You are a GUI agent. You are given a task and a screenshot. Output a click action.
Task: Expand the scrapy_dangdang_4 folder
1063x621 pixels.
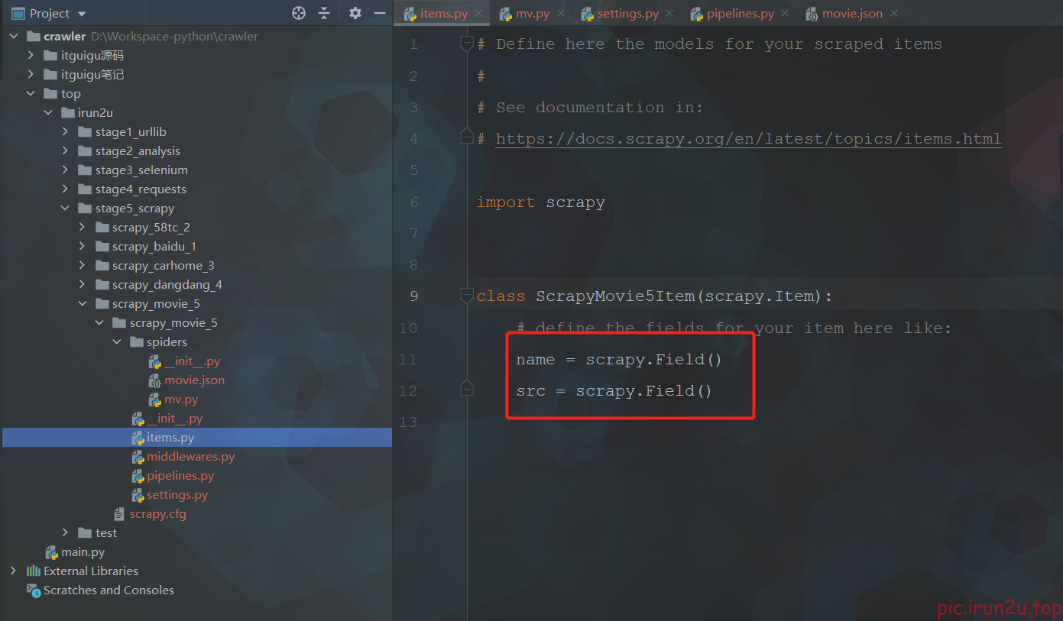[83, 284]
